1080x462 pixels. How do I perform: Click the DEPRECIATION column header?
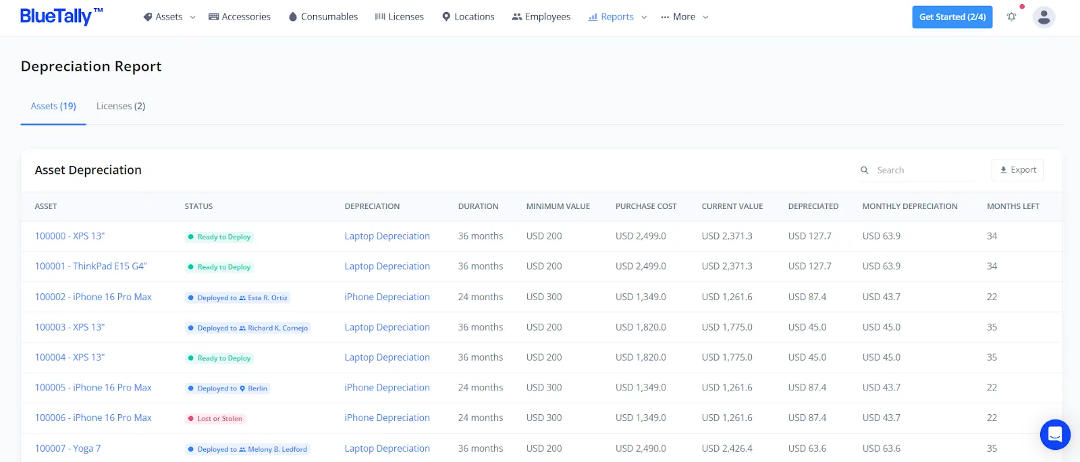click(372, 206)
